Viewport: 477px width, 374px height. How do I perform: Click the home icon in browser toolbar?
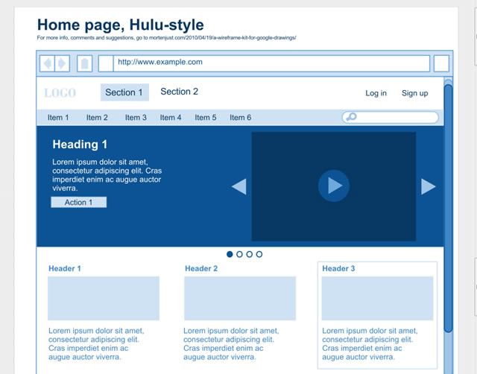pos(84,63)
